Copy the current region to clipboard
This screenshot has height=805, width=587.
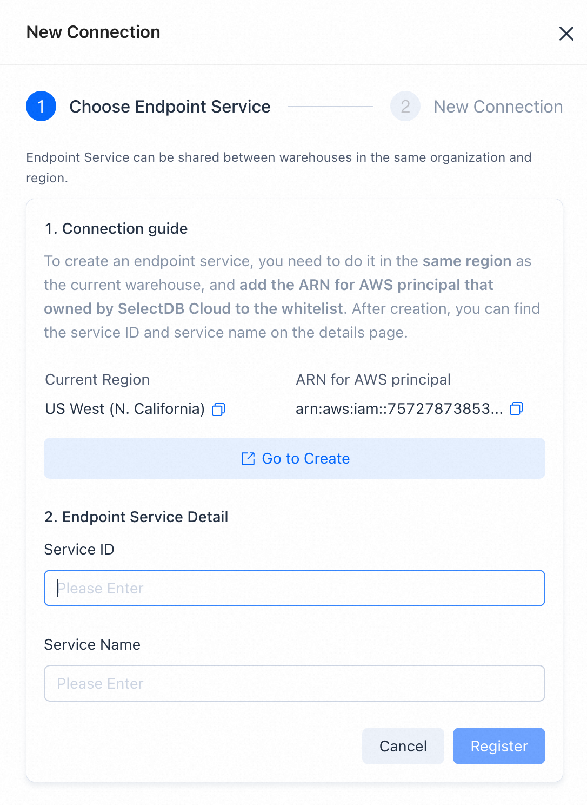[218, 410]
